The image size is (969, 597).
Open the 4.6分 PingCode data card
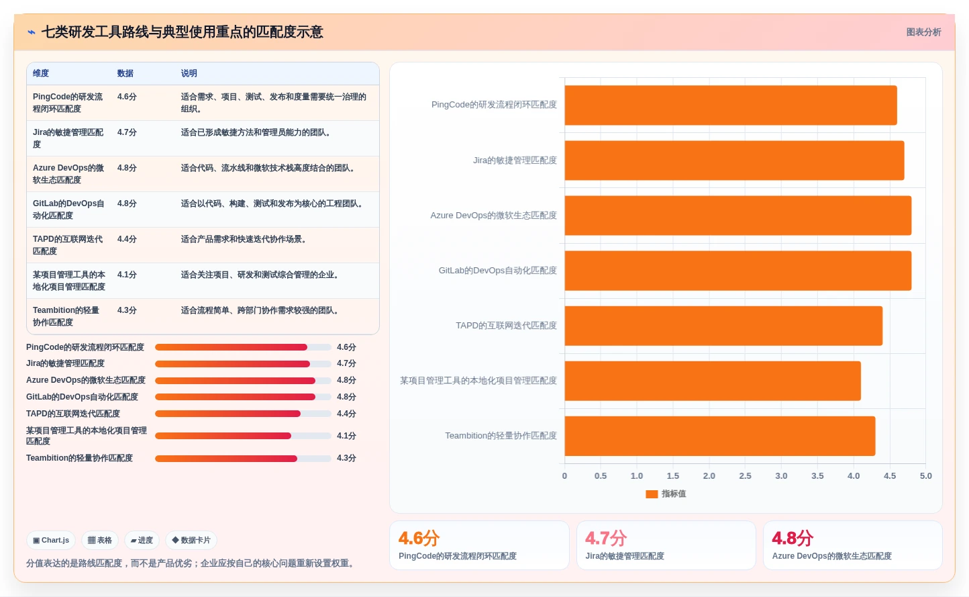point(479,545)
